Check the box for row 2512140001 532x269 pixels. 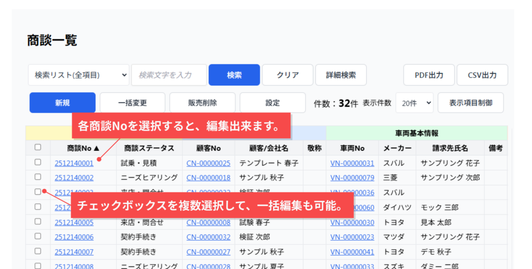38,162
